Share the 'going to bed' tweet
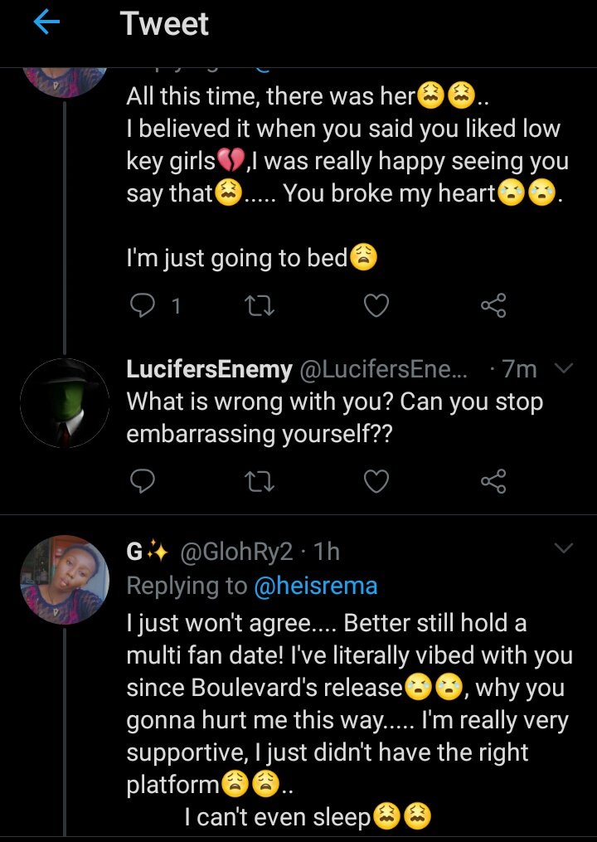 point(493,307)
